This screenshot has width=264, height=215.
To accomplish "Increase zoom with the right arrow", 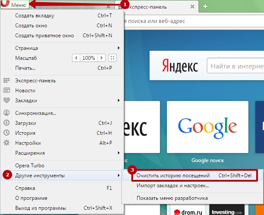I will [x=101, y=58].
